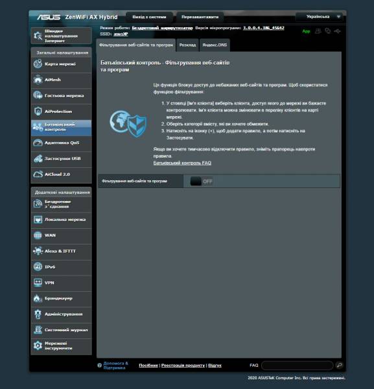Open Адаптивна QoS menu item

(x=62, y=143)
